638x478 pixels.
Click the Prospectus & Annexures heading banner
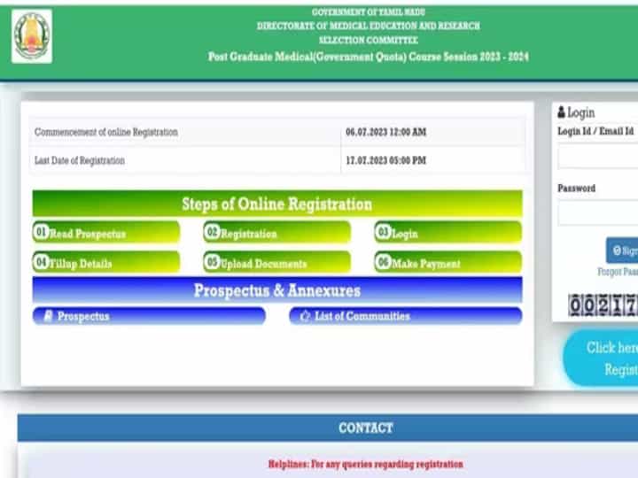(x=277, y=290)
